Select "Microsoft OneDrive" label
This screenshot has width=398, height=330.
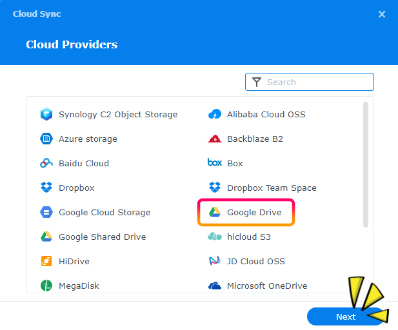tap(267, 286)
